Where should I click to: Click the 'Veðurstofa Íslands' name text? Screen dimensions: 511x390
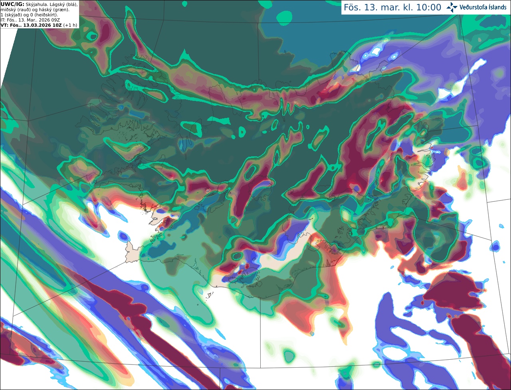[x=483, y=7]
